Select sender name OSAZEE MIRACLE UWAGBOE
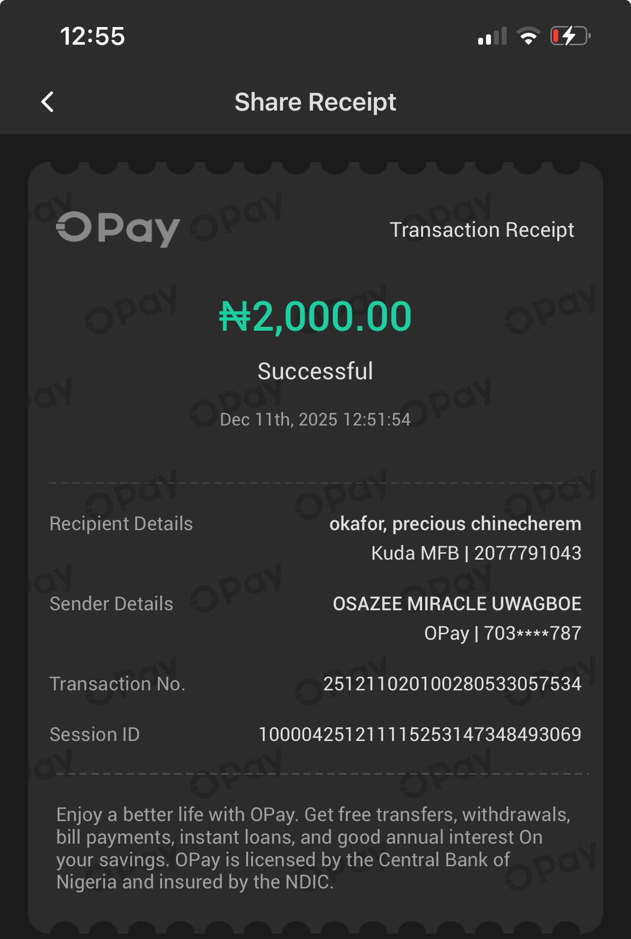This screenshot has width=631, height=939. point(457,604)
